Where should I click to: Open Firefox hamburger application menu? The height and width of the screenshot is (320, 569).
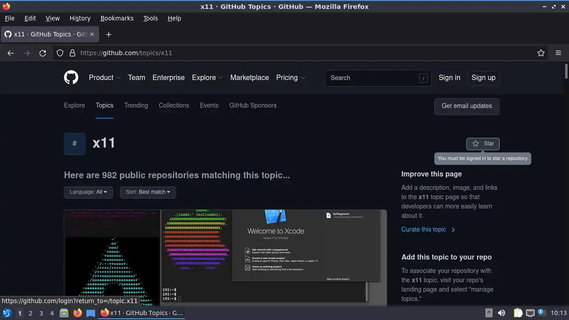click(x=558, y=53)
